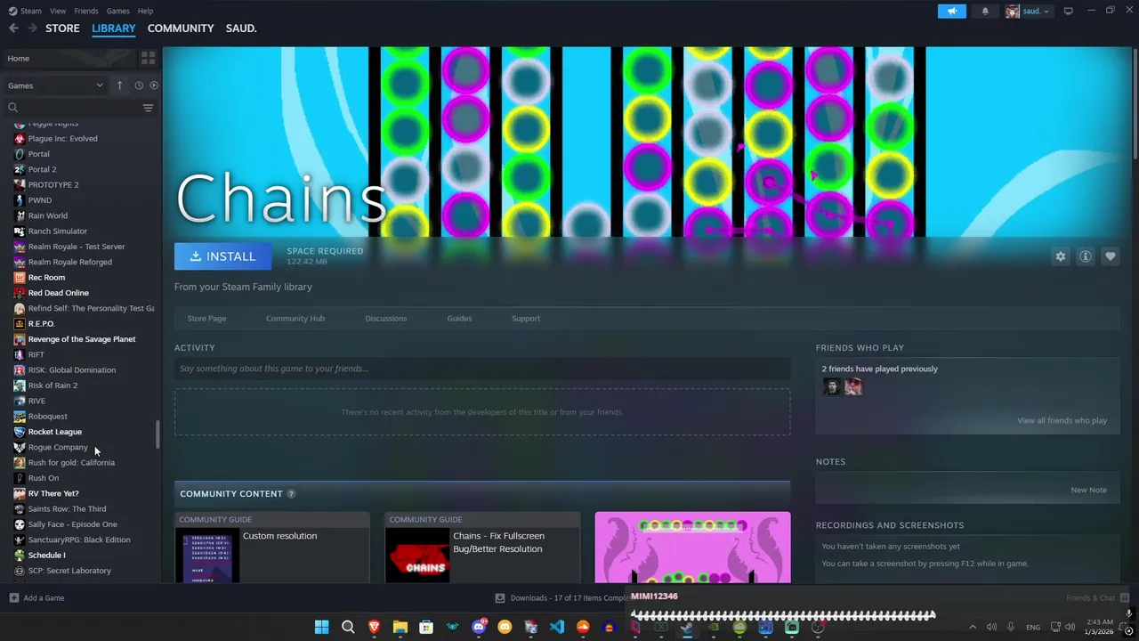Viewport: 1139px width, 641px height.
Task: View Chains game info icon
Action: coord(1086,256)
